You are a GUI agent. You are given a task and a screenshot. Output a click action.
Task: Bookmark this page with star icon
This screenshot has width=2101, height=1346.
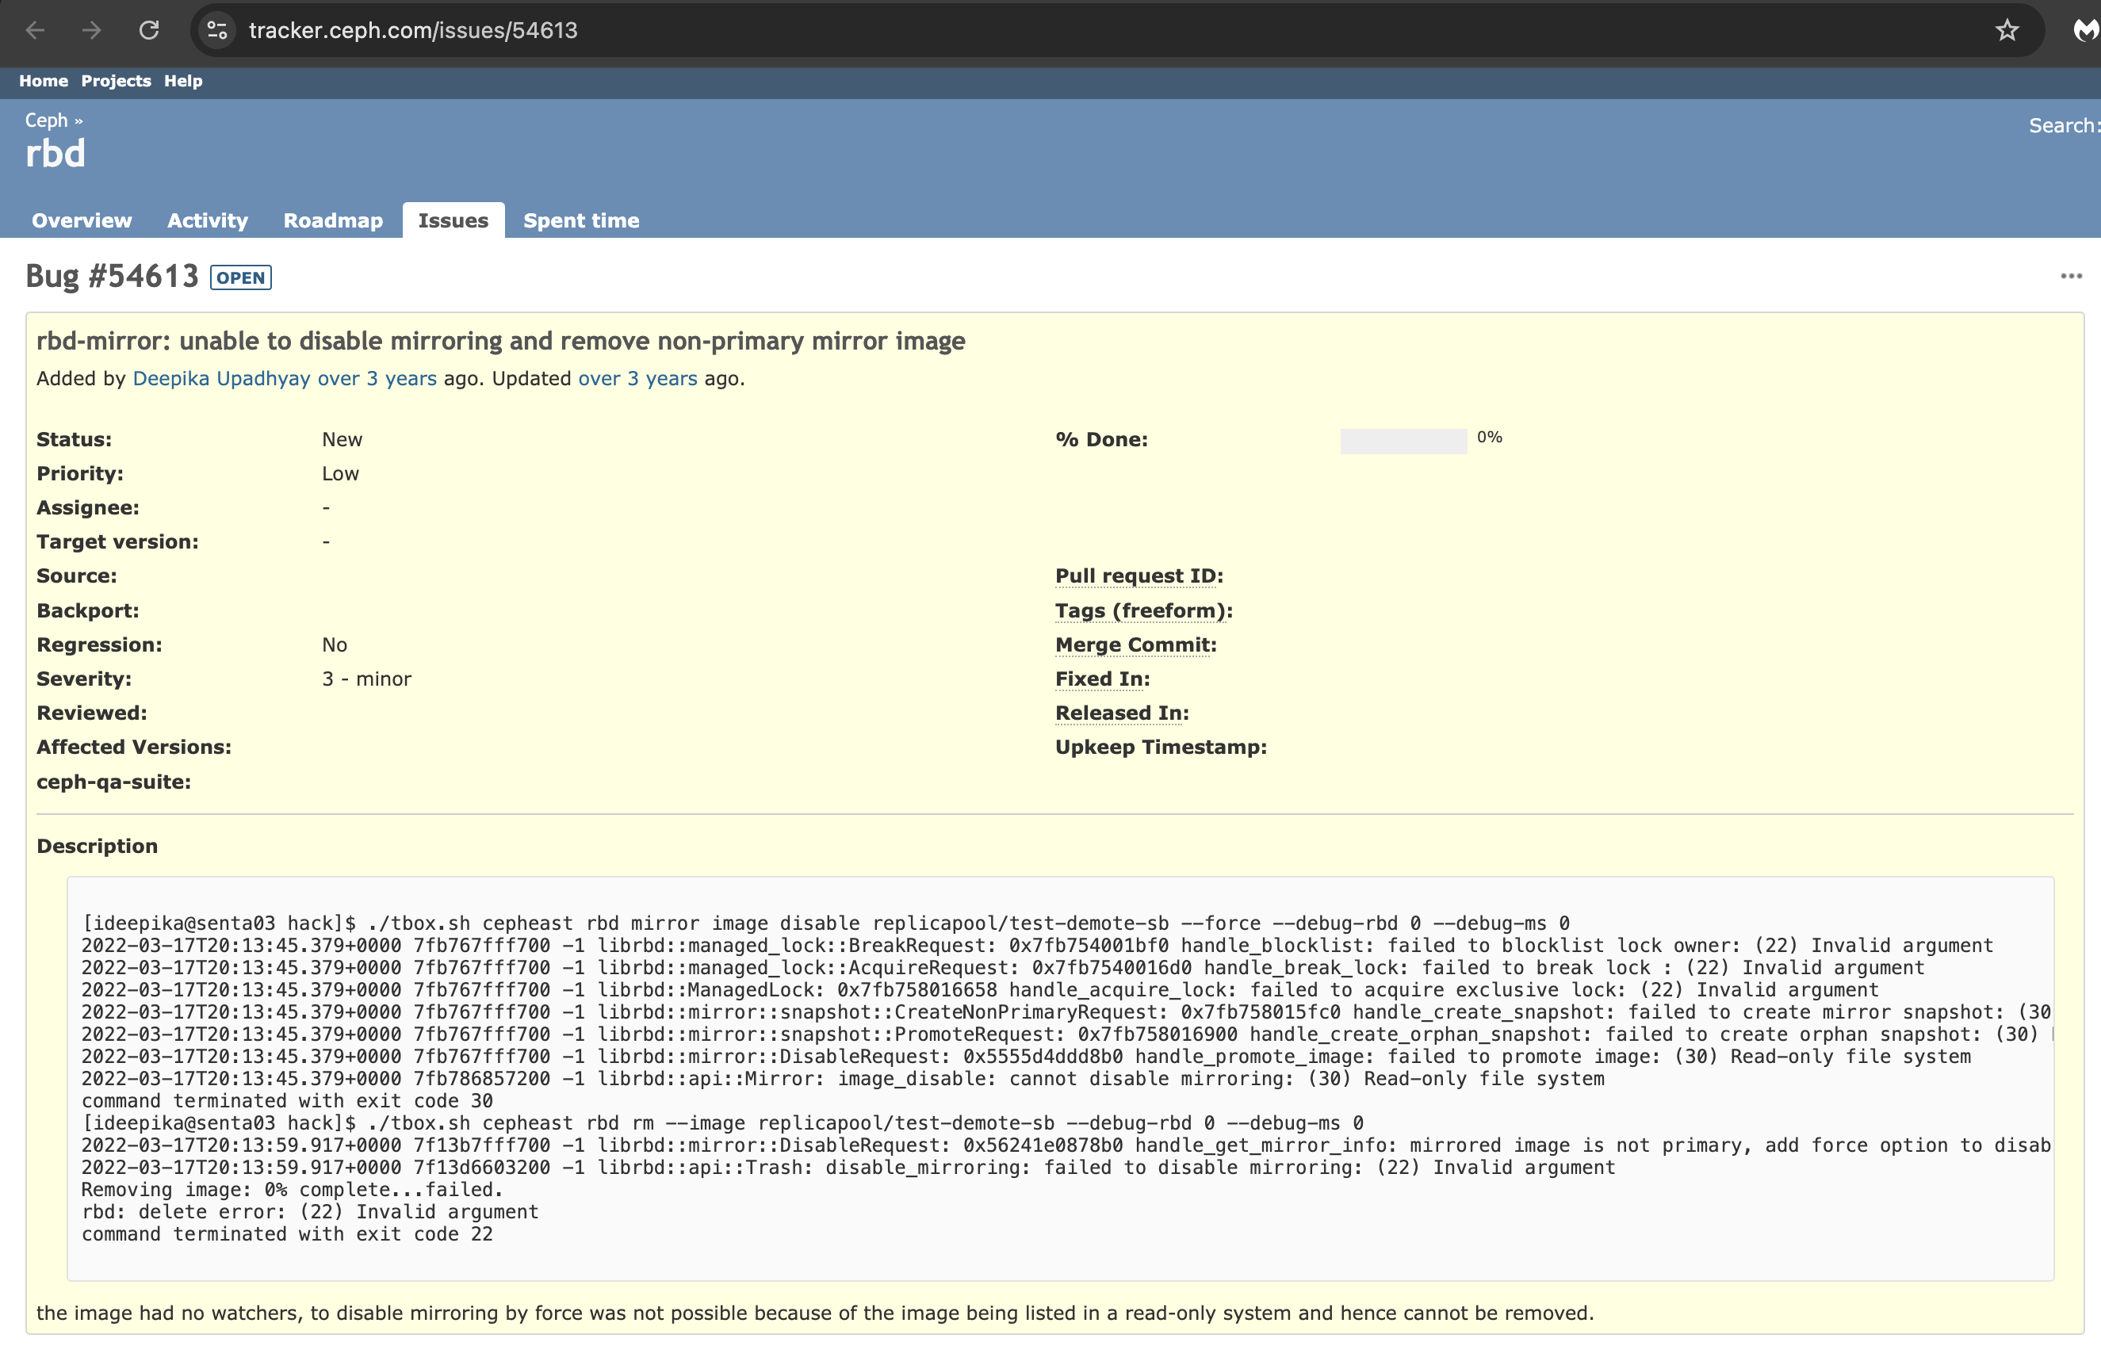tap(2007, 31)
